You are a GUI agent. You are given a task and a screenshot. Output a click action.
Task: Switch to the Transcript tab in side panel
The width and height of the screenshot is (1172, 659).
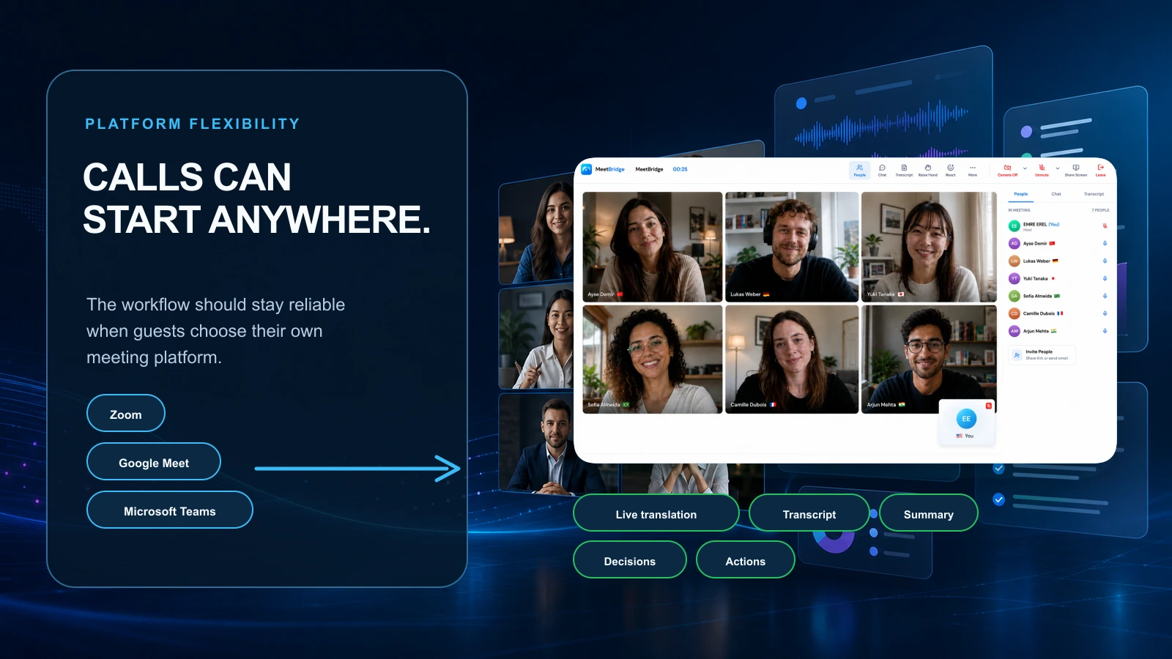tap(1094, 194)
